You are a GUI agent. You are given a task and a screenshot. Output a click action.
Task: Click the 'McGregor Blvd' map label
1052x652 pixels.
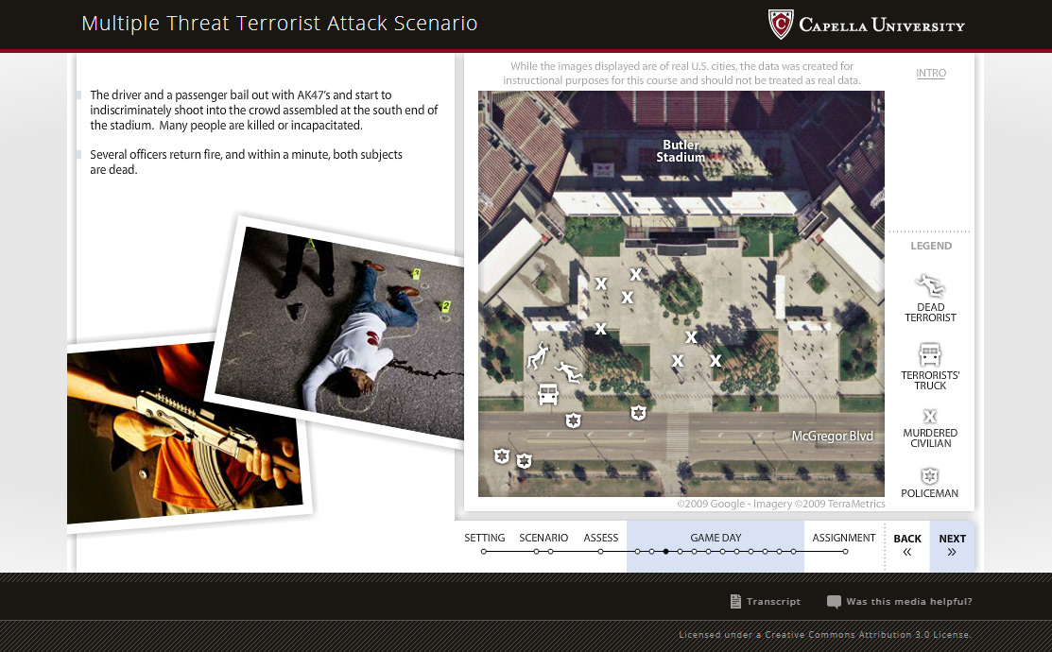(832, 436)
